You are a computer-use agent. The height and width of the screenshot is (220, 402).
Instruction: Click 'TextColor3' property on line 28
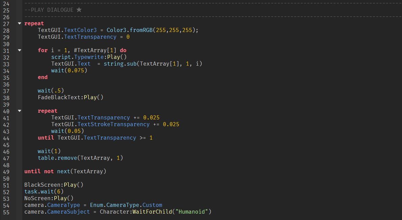[80, 30]
